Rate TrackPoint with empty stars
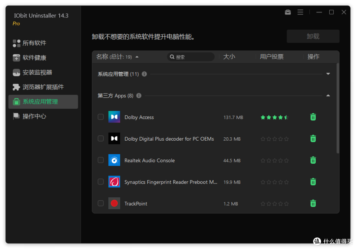This screenshot has height=249, width=356. 274,204
